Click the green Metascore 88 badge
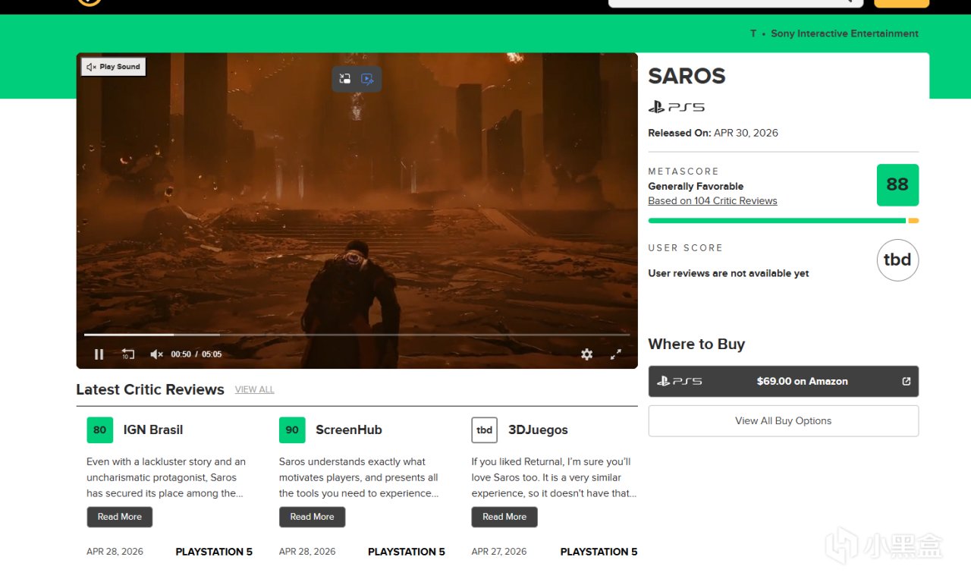This screenshot has width=971, height=579. tap(897, 185)
